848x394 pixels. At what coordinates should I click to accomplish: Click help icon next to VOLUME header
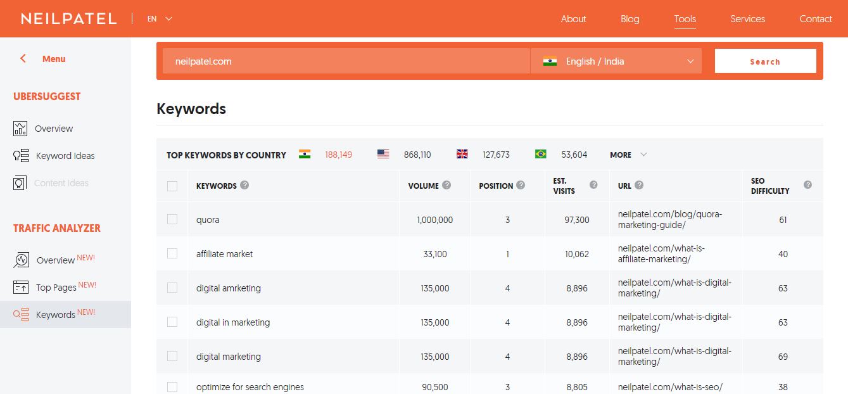coord(446,186)
